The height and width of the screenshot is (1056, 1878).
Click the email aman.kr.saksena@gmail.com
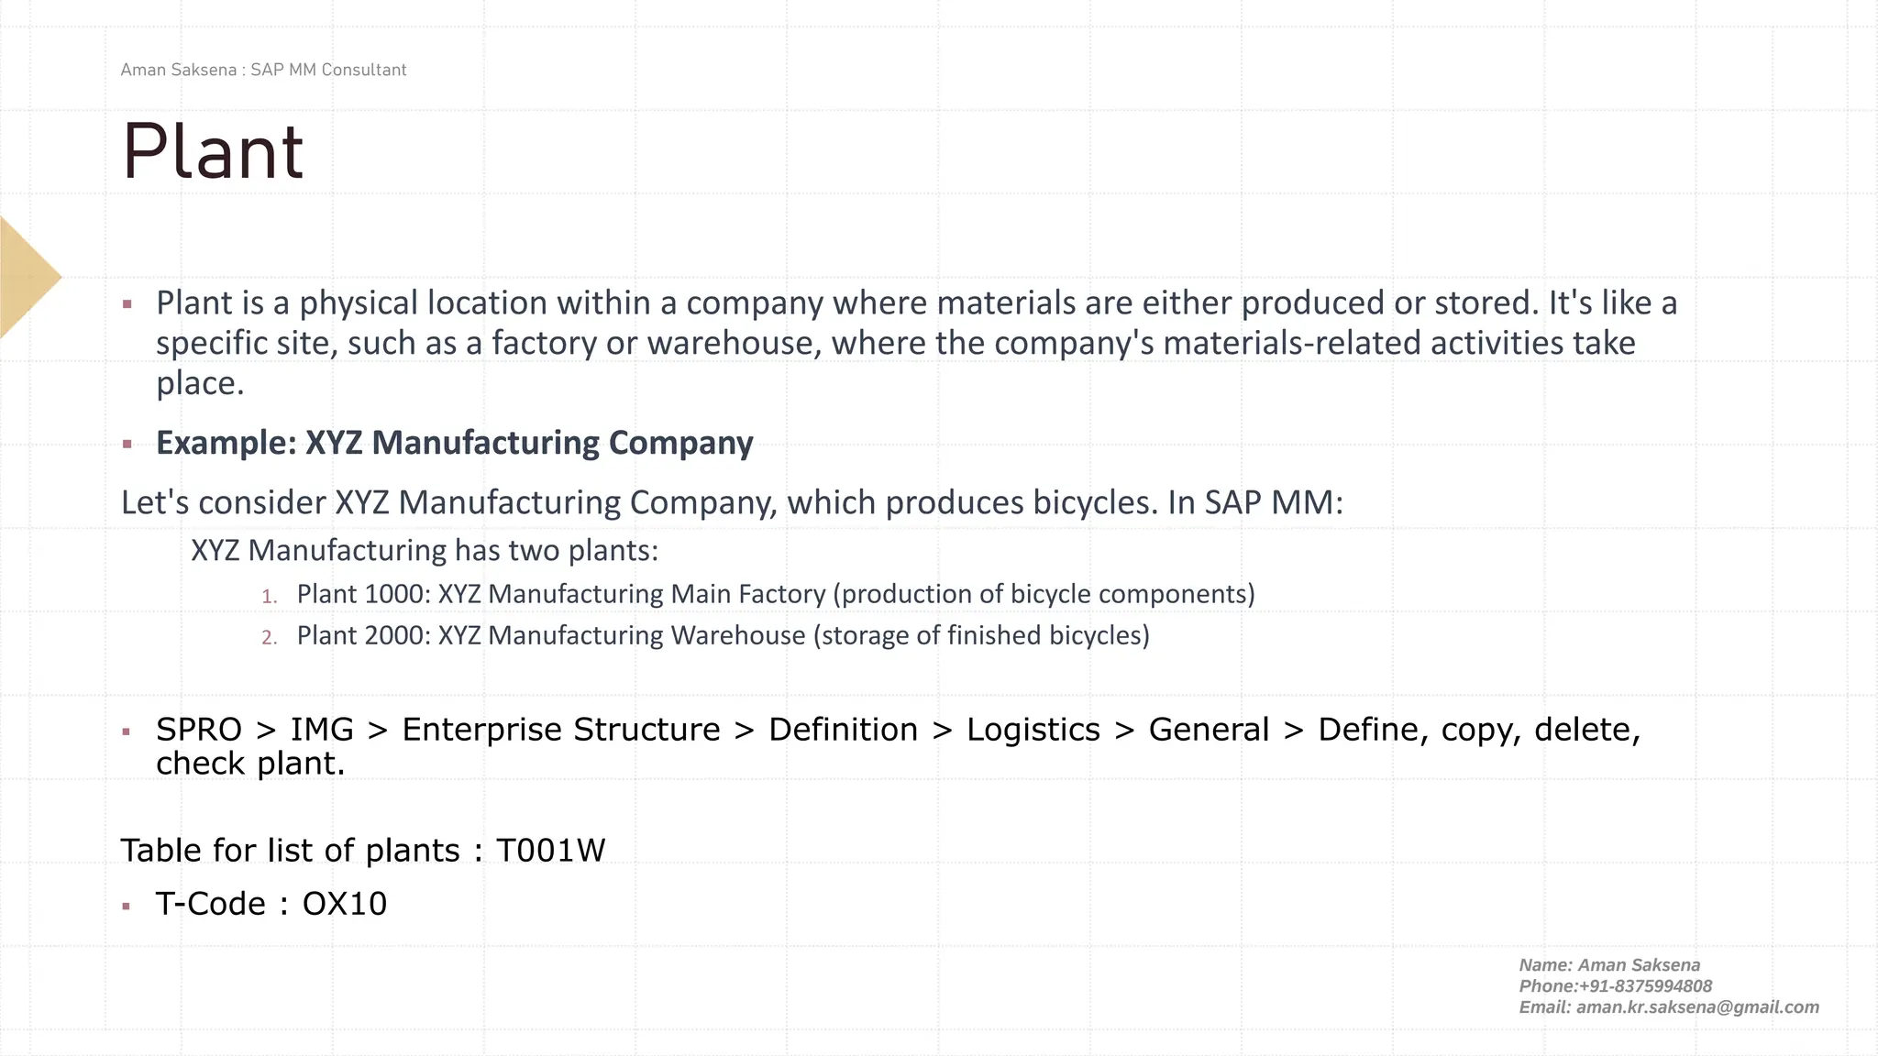pyautogui.click(x=1697, y=1007)
